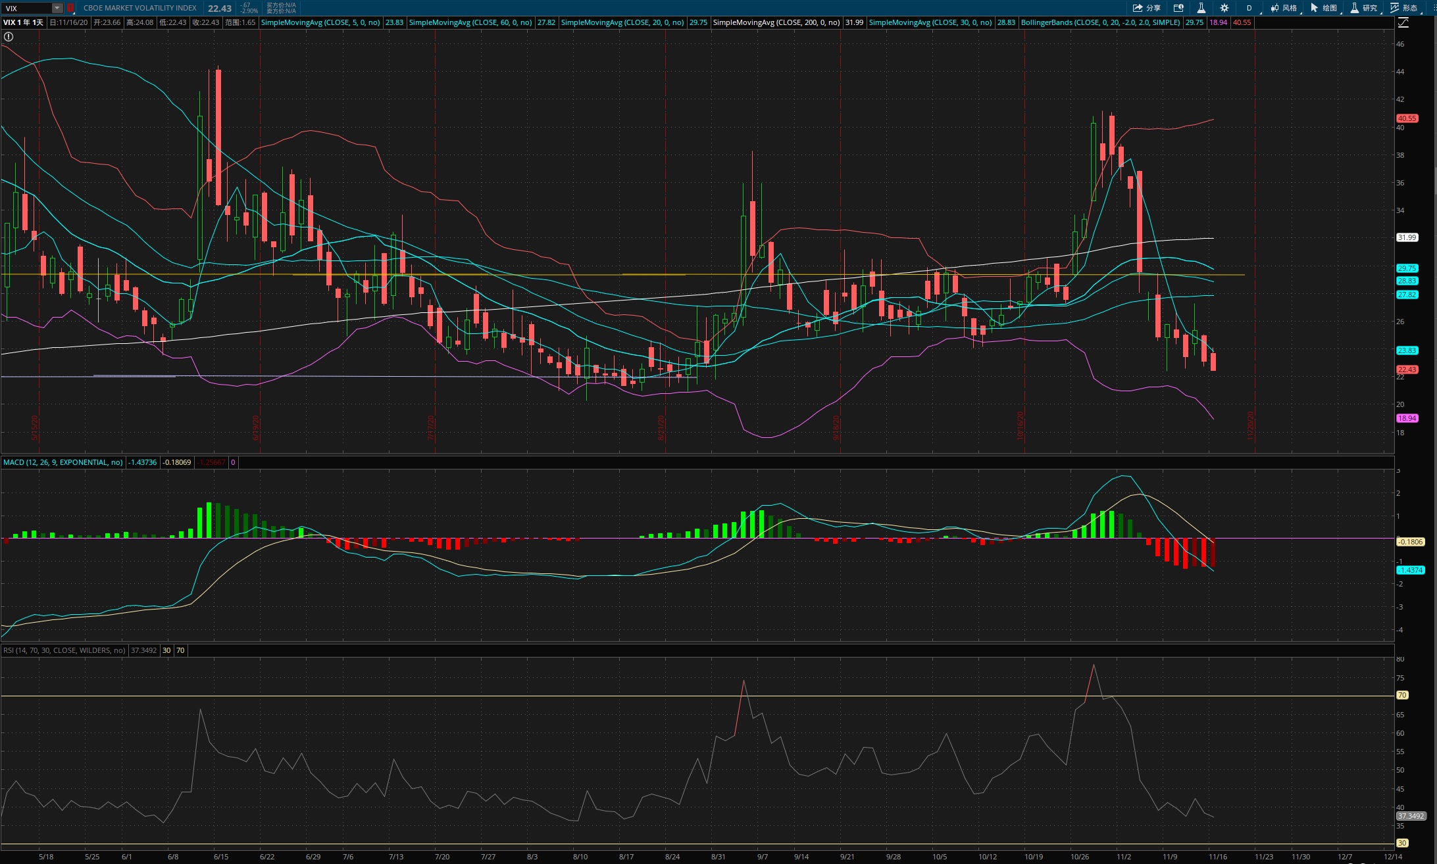The image size is (1437, 864).
Task: Click the RSI oversold 30 axis bubble
Action: [x=1402, y=843]
